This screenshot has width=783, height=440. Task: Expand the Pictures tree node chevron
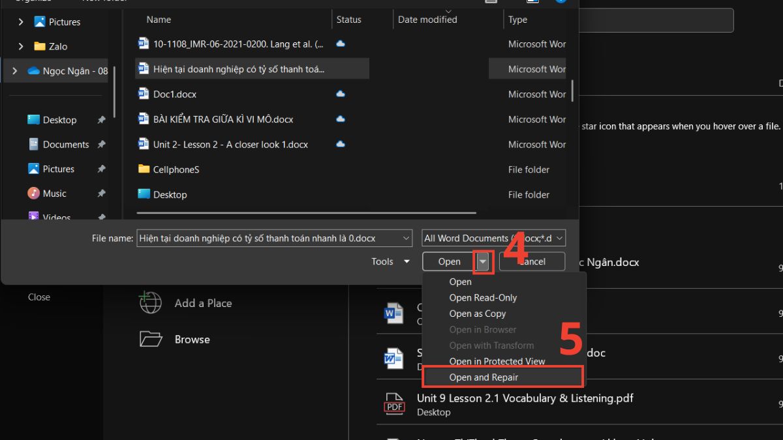21,22
